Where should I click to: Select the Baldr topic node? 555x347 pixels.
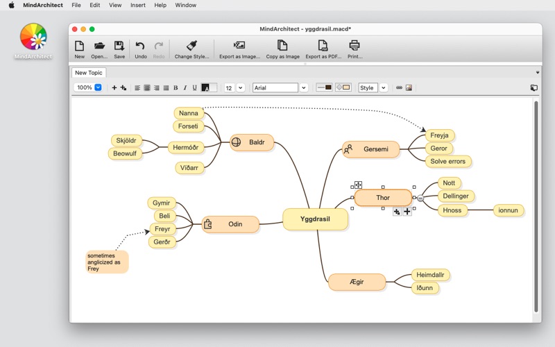click(252, 142)
